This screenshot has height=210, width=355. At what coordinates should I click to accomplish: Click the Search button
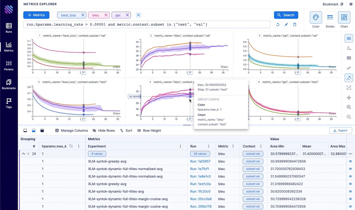[x=286, y=15]
